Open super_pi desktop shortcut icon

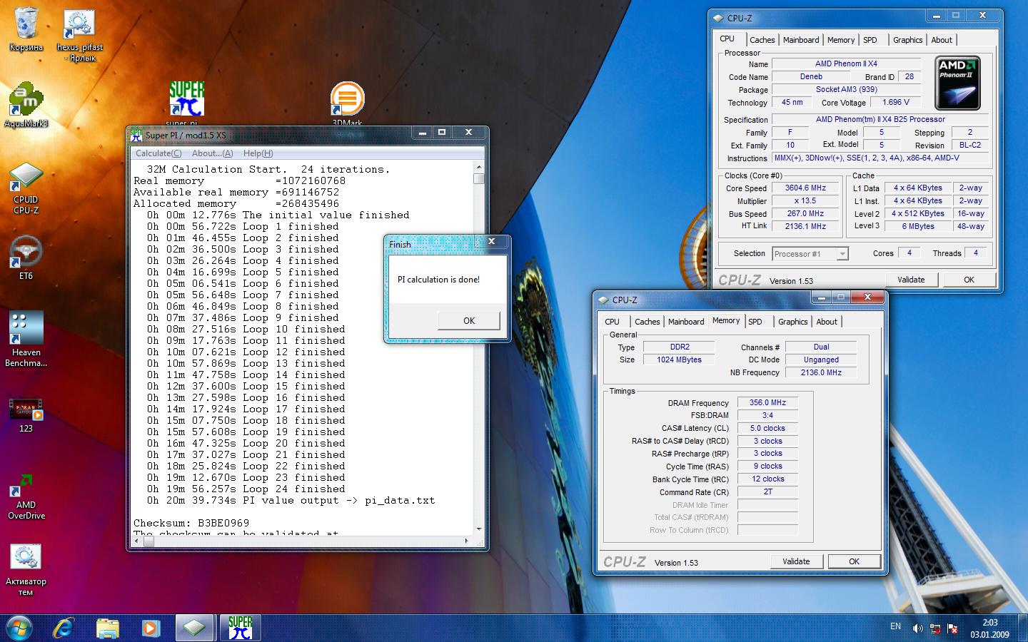187,98
